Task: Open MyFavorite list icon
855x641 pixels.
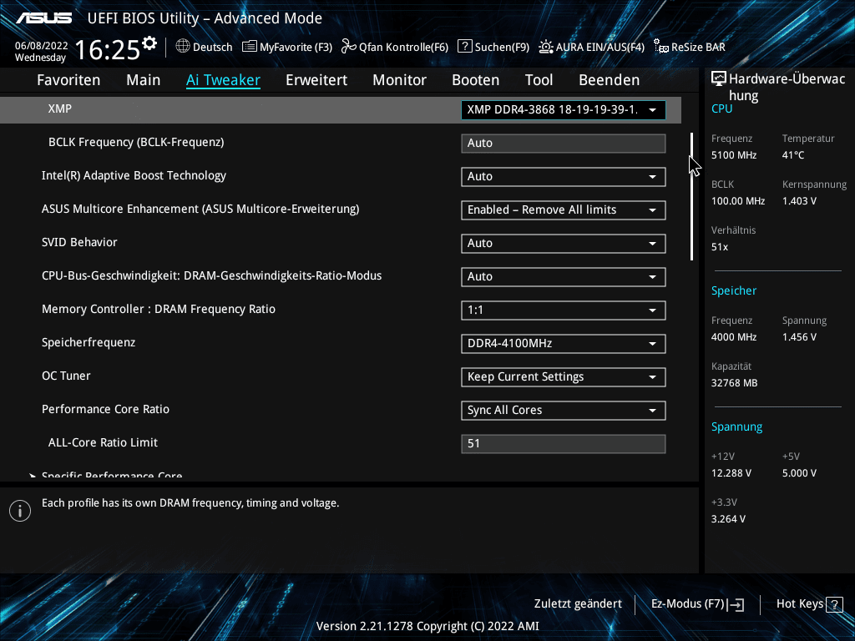Action: 249,47
